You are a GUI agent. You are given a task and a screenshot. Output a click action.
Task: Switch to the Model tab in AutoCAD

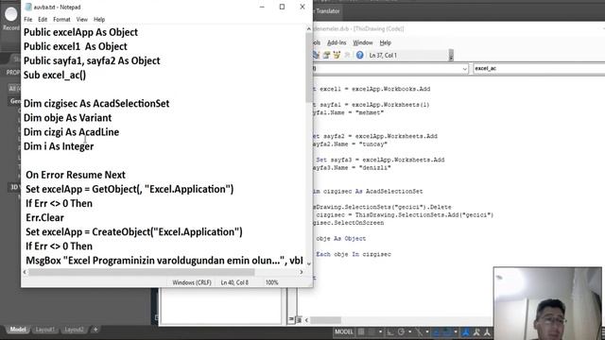click(18, 330)
